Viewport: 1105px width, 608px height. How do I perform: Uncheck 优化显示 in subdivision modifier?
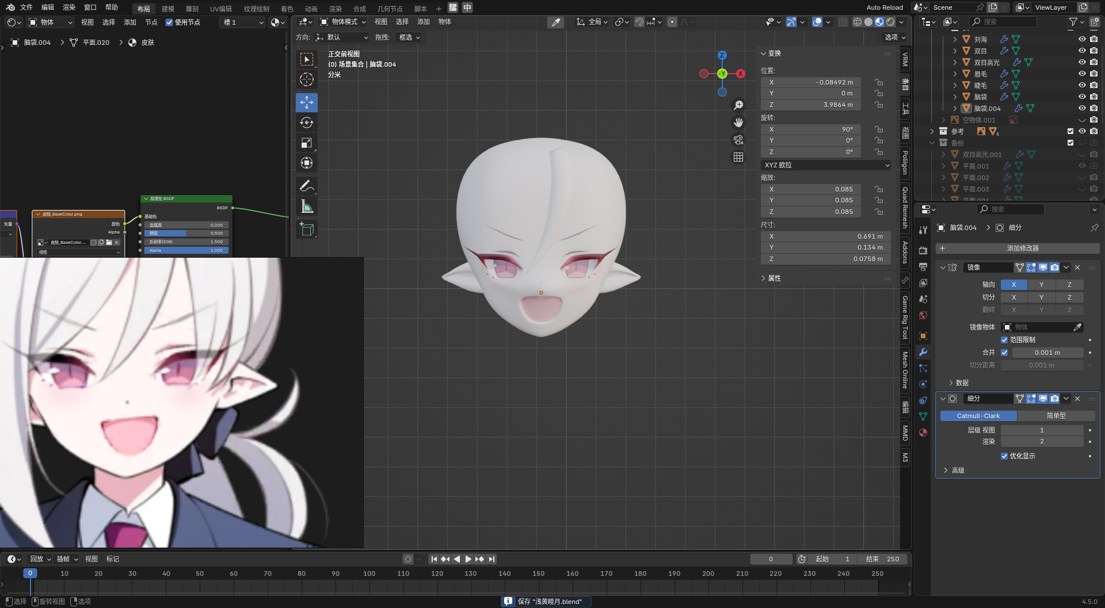point(1004,456)
